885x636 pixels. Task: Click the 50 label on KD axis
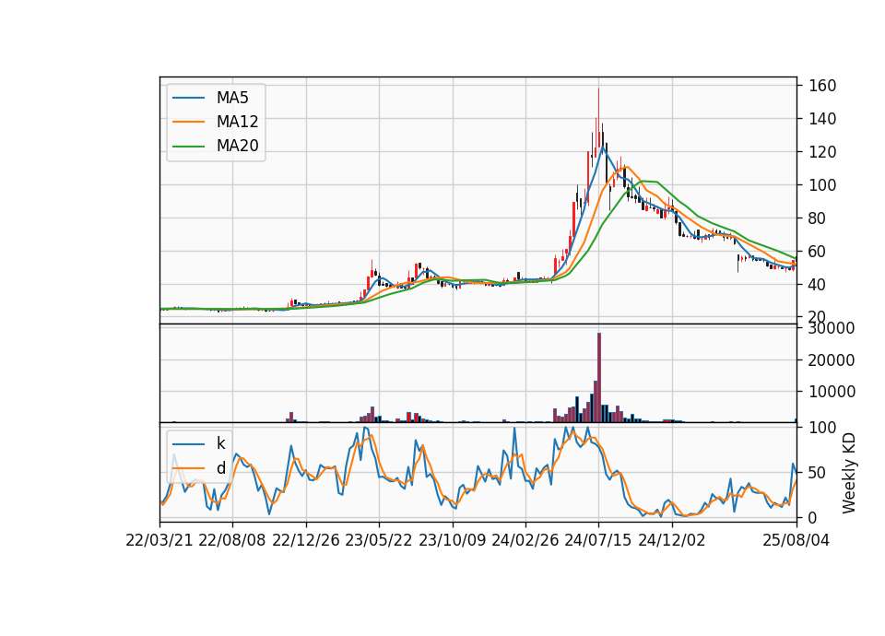pos(818,473)
